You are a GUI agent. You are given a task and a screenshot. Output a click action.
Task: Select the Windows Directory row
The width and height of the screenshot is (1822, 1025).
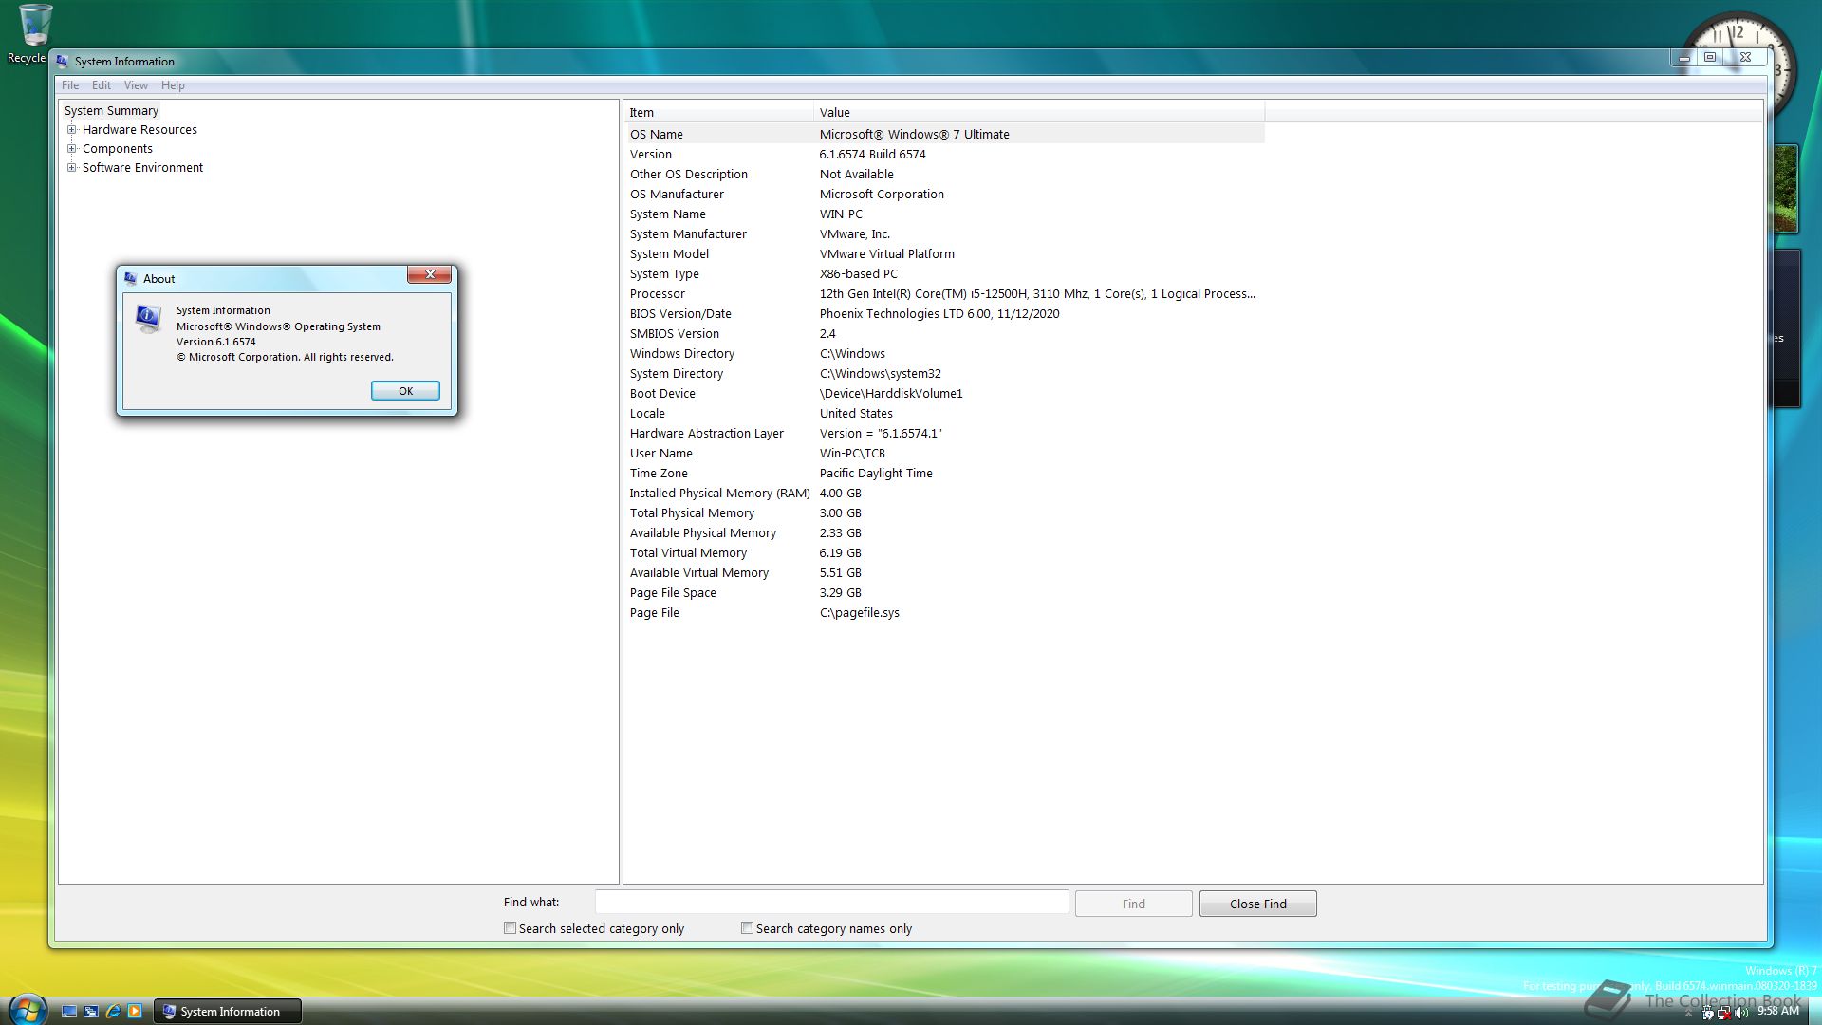coord(944,354)
